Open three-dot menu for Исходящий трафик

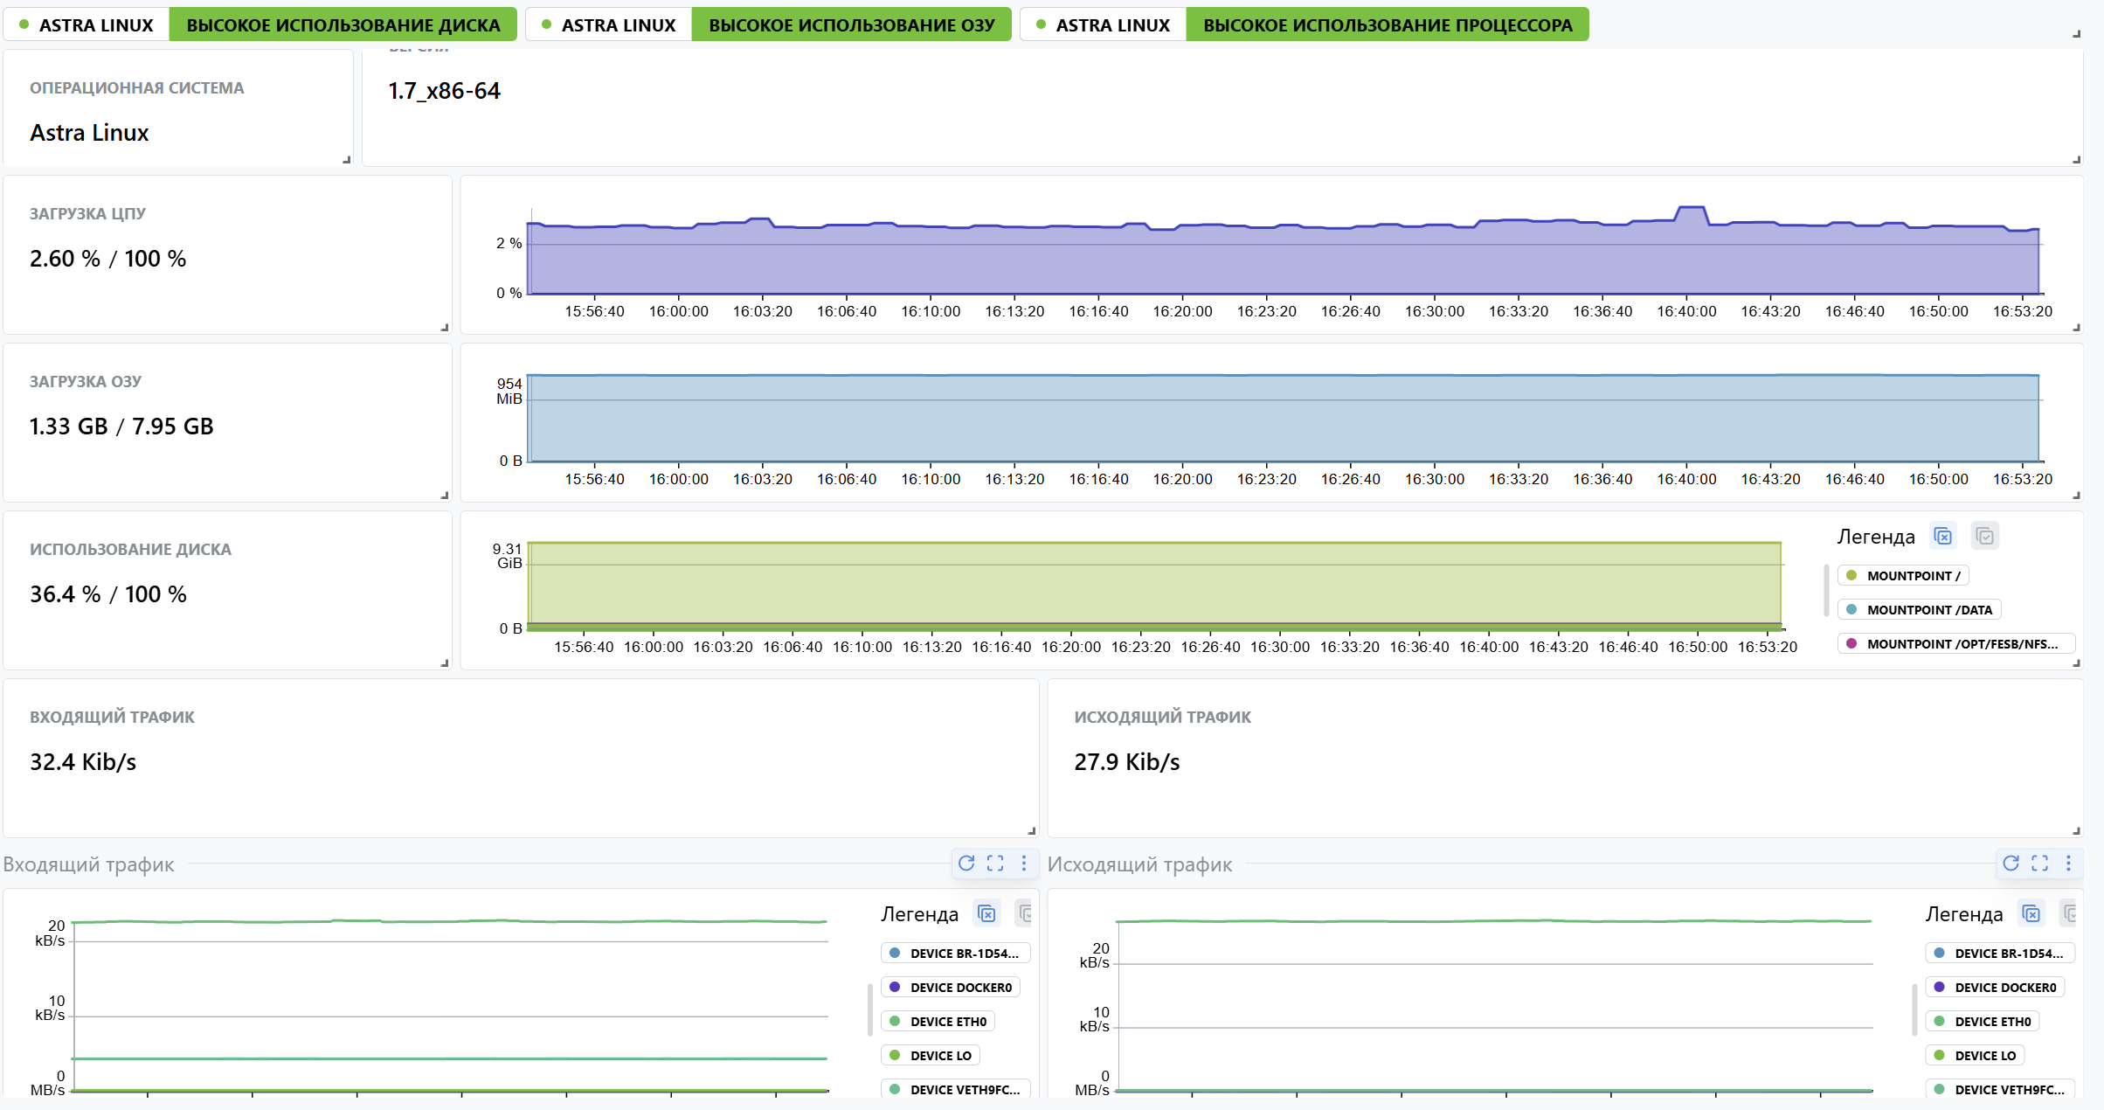tap(2068, 864)
